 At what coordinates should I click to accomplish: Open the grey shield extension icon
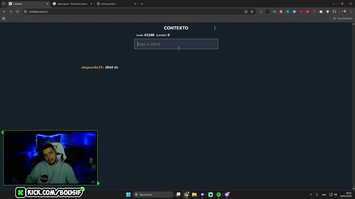[x=328, y=12]
